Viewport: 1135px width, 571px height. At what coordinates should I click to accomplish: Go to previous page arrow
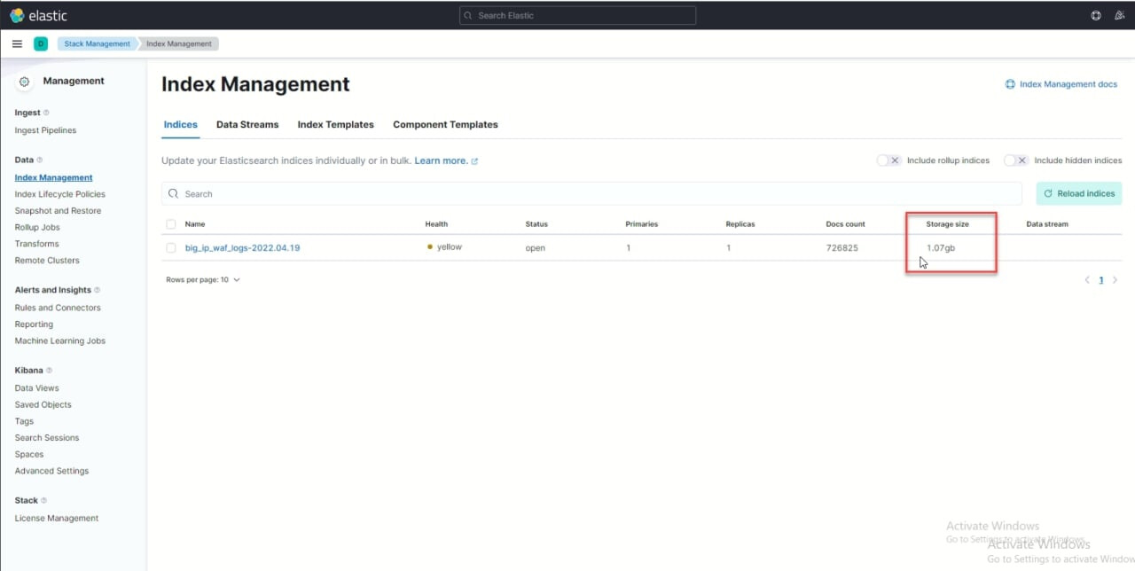tap(1087, 280)
